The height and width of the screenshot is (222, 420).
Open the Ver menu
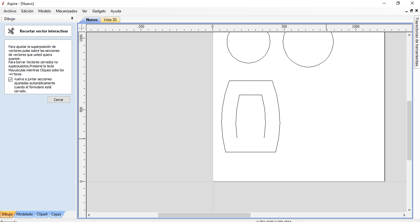pyautogui.click(x=85, y=11)
